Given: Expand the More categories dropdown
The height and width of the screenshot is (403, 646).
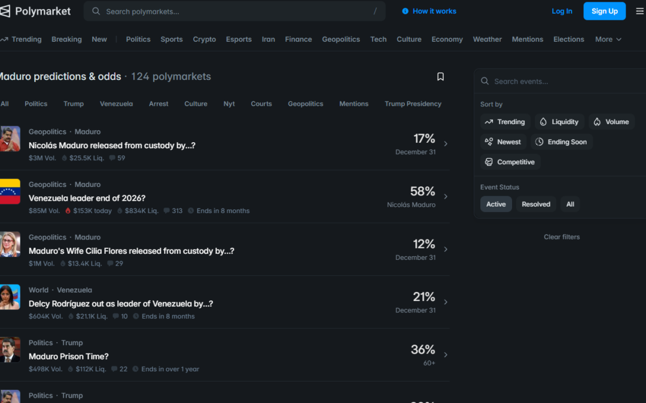Looking at the screenshot, I should click(x=608, y=39).
